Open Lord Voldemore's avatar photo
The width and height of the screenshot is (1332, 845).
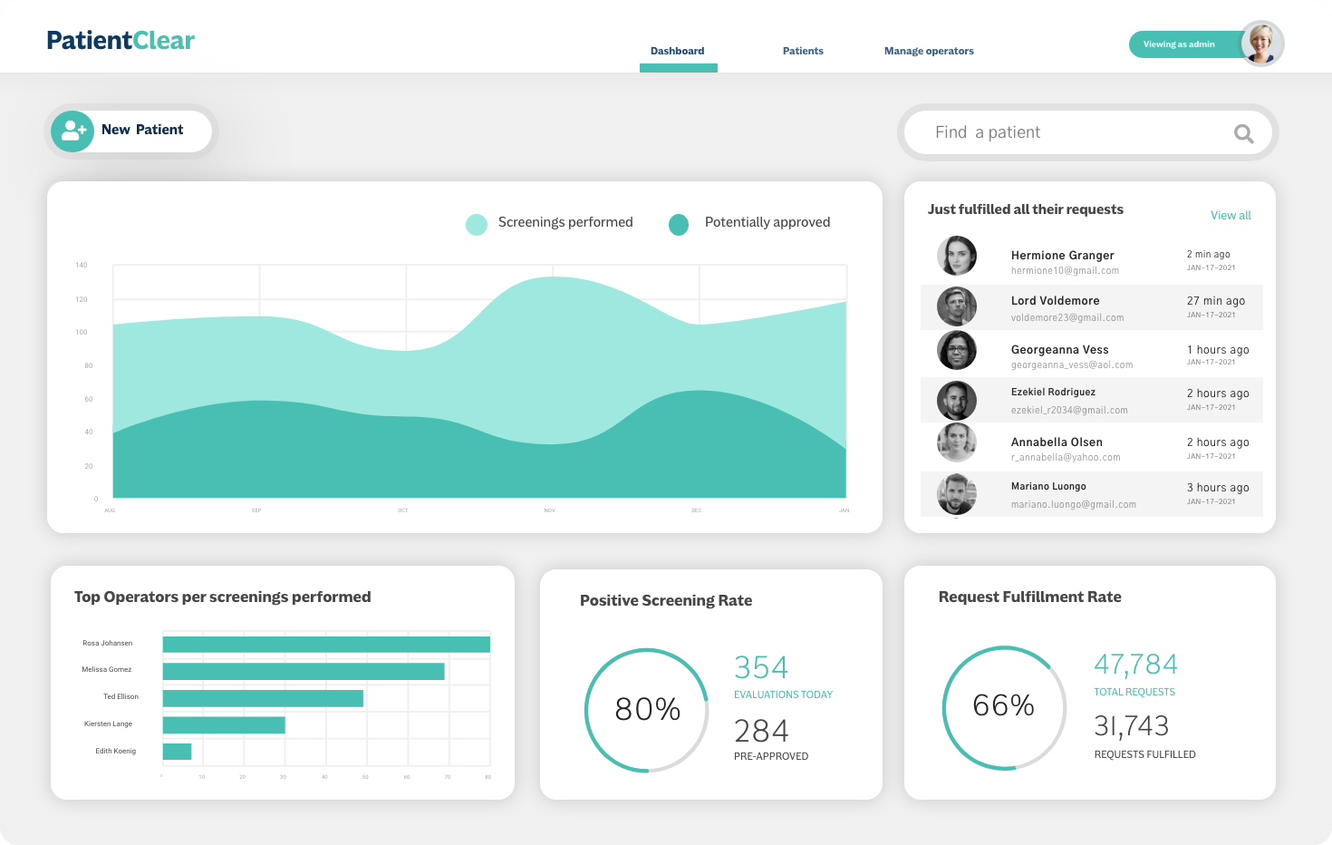pos(957,306)
